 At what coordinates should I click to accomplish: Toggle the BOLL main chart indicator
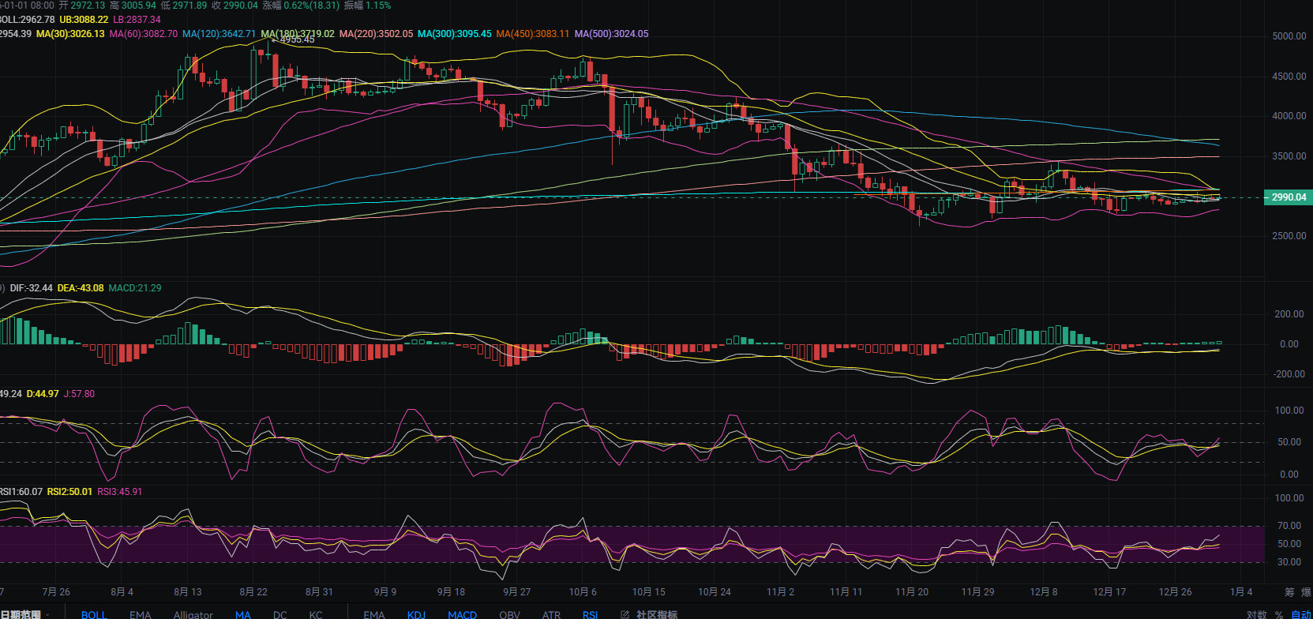[x=93, y=614]
